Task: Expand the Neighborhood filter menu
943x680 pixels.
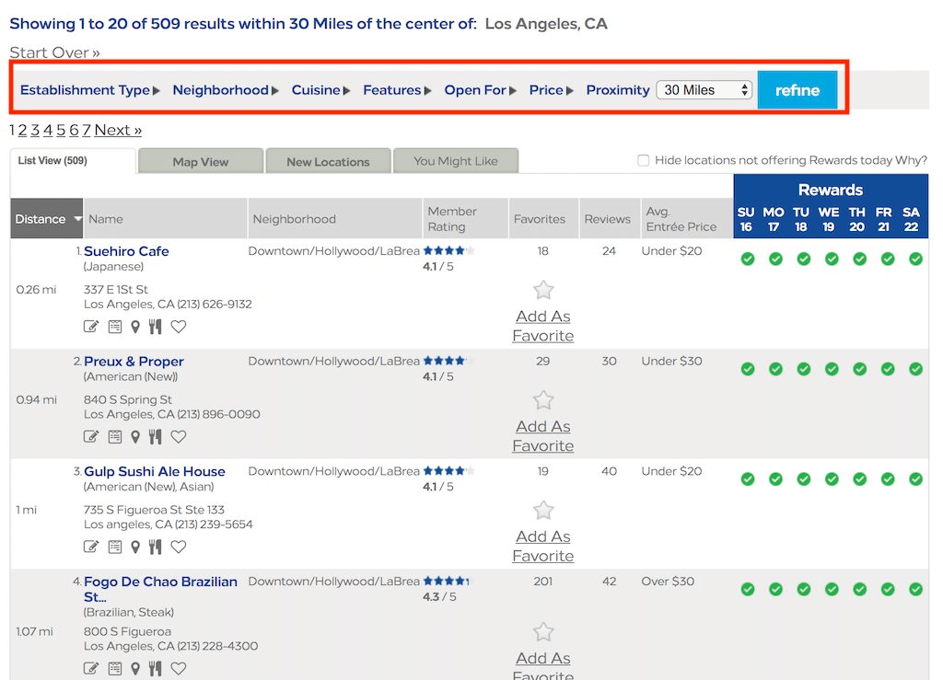Action: 226,90
